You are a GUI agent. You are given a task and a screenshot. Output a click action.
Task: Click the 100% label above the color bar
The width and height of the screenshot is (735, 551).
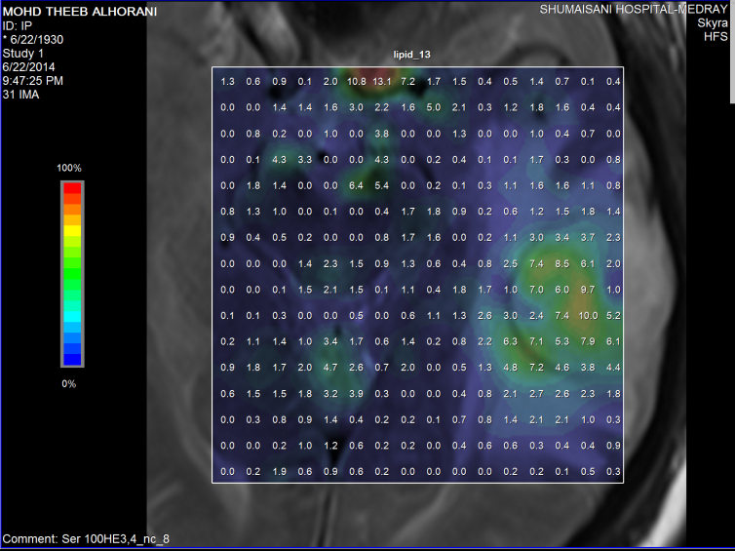click(69, 169)
